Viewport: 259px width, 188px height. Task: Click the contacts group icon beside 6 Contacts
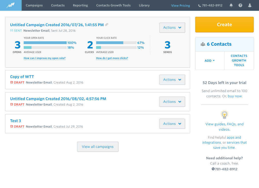203,44
